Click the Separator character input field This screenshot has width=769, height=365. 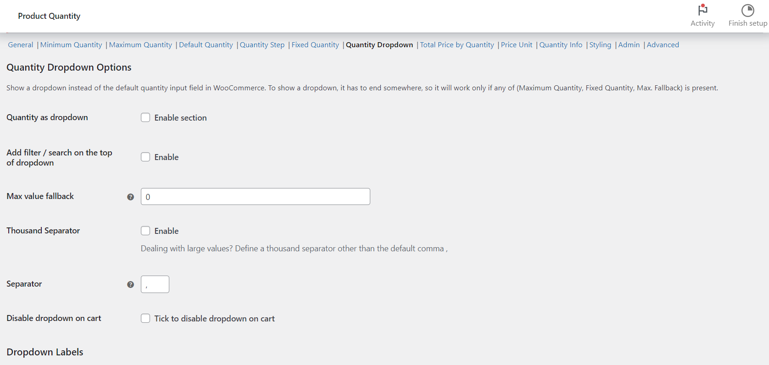[155, 284]
